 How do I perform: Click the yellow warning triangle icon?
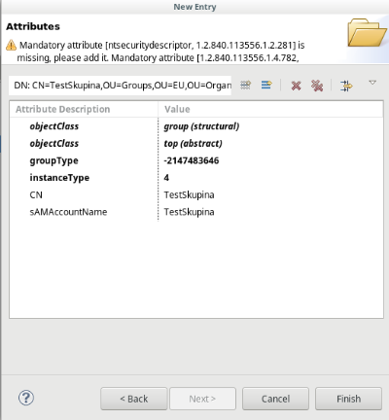click(11, 45)
